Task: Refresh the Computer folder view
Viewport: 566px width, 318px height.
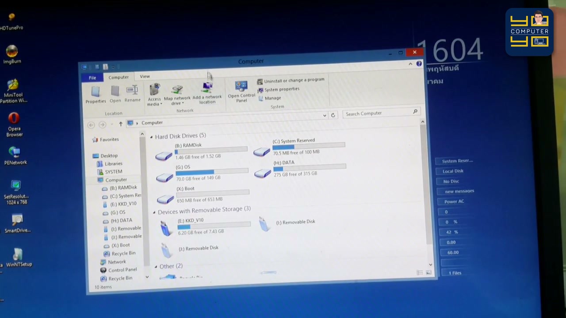Action: click(333, 115)
